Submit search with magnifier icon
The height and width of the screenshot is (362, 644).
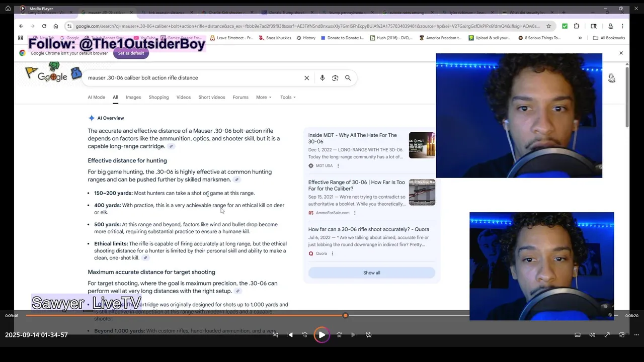click(348, 78)
